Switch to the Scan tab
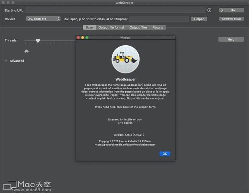This screenshot has width=249, height=193. pyautogui.click(x=89, y=27)
